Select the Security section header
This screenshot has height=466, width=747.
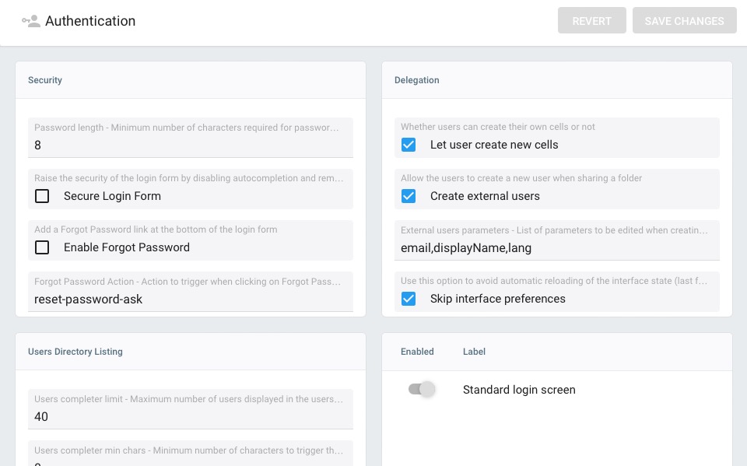(x=45, y=80)
